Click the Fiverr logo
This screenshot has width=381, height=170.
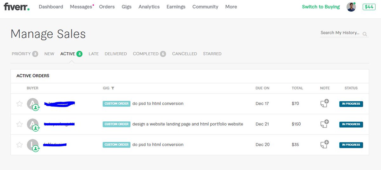[17, 7]
